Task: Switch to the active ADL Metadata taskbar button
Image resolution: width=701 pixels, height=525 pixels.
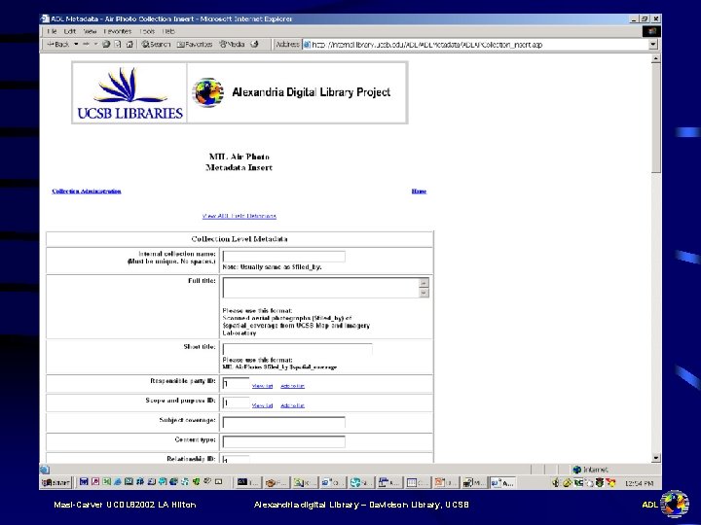Action: click(503, 482)
